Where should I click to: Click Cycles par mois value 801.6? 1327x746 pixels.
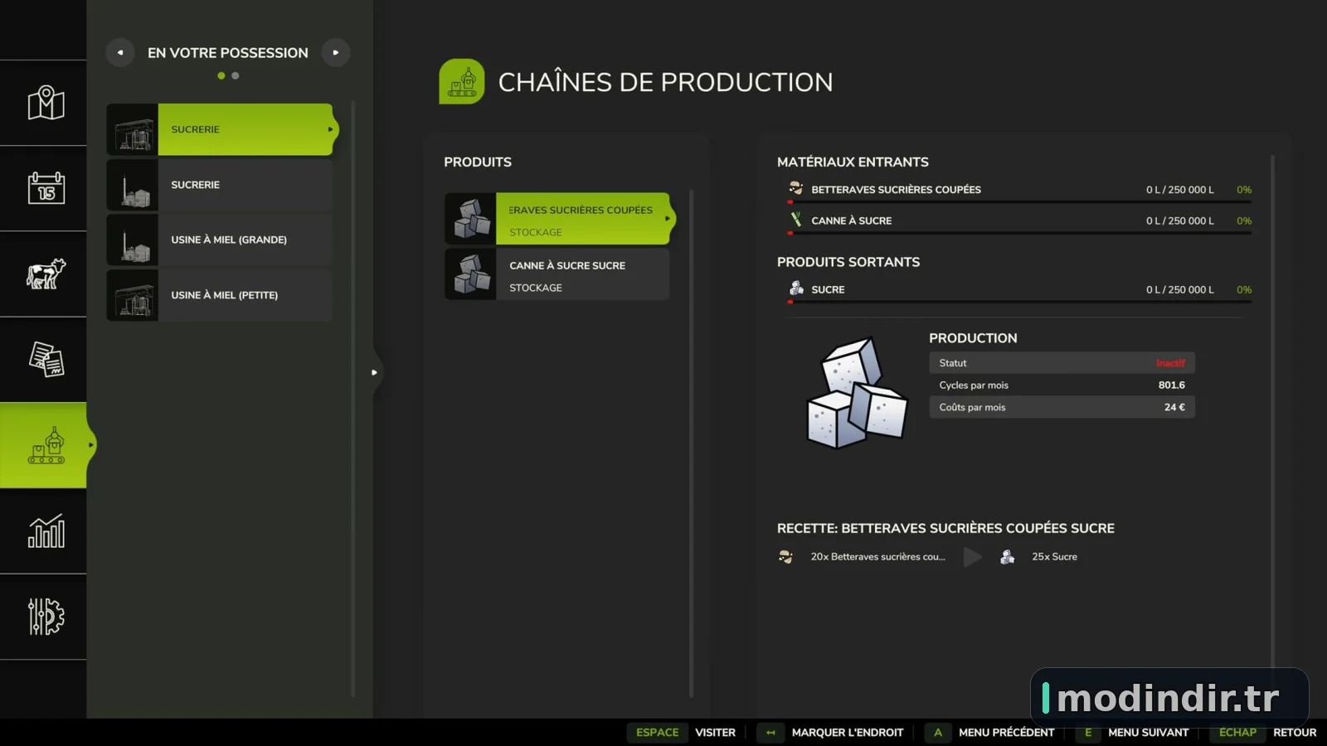tap(1171, 385)
